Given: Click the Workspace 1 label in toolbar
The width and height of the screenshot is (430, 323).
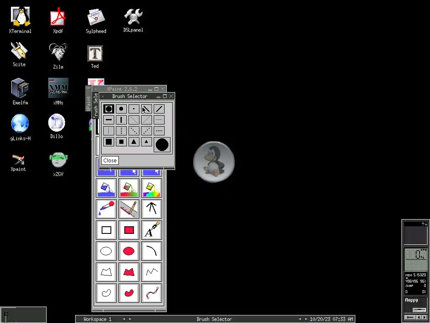Looking at the screenshot, I should tap(97, 319).
